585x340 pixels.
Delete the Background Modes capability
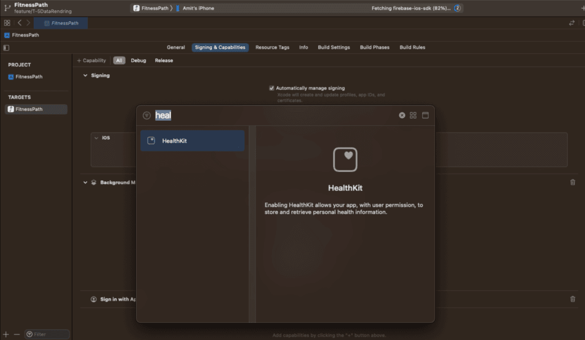(572, 182)
